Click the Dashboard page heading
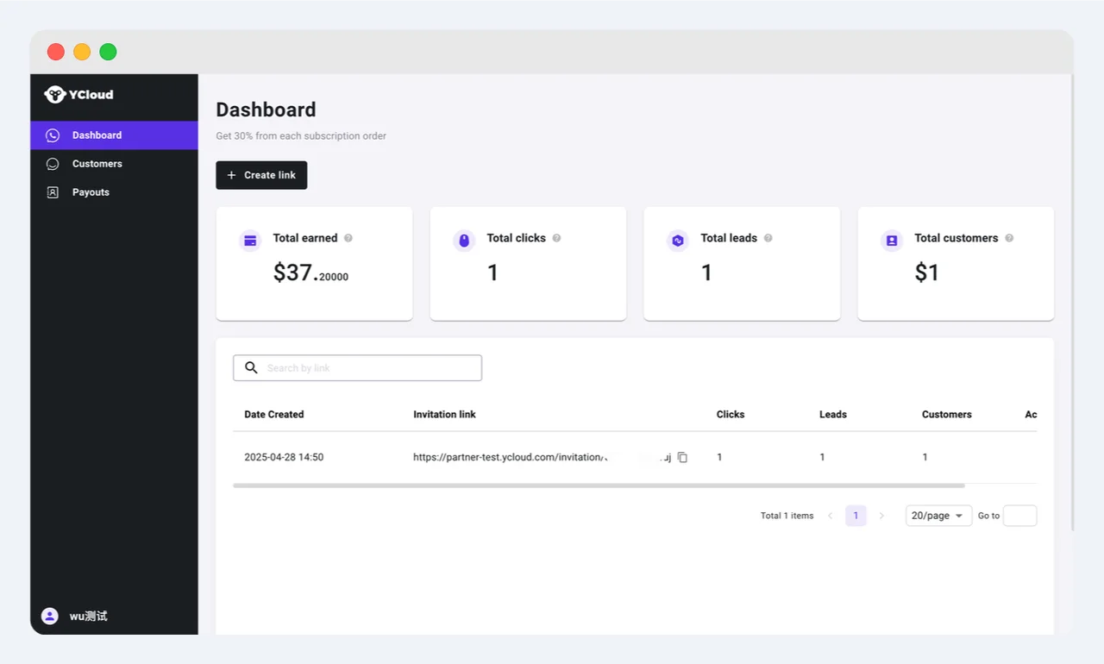 [266, 110]
